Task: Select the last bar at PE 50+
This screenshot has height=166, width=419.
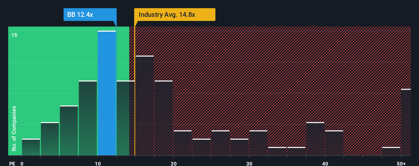Action: coord(406,122)
